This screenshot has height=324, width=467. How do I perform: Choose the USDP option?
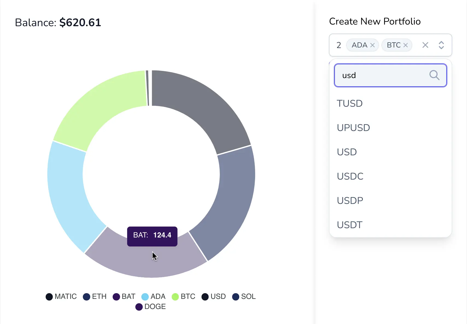tap(350, 201)
